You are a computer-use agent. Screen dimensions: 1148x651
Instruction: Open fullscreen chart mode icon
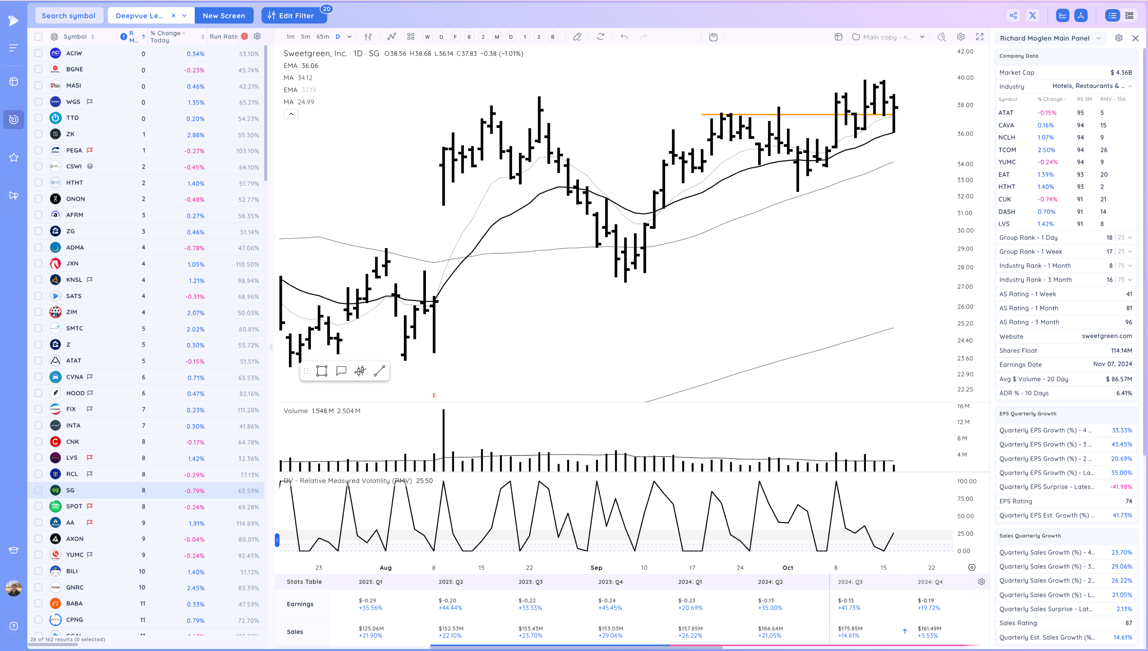pyautogui.click(x=979, y=37)
